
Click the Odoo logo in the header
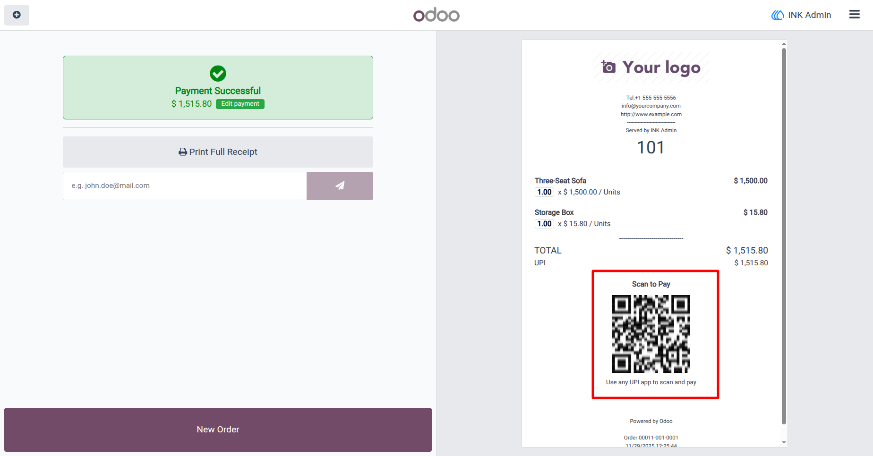coord(436,15)
